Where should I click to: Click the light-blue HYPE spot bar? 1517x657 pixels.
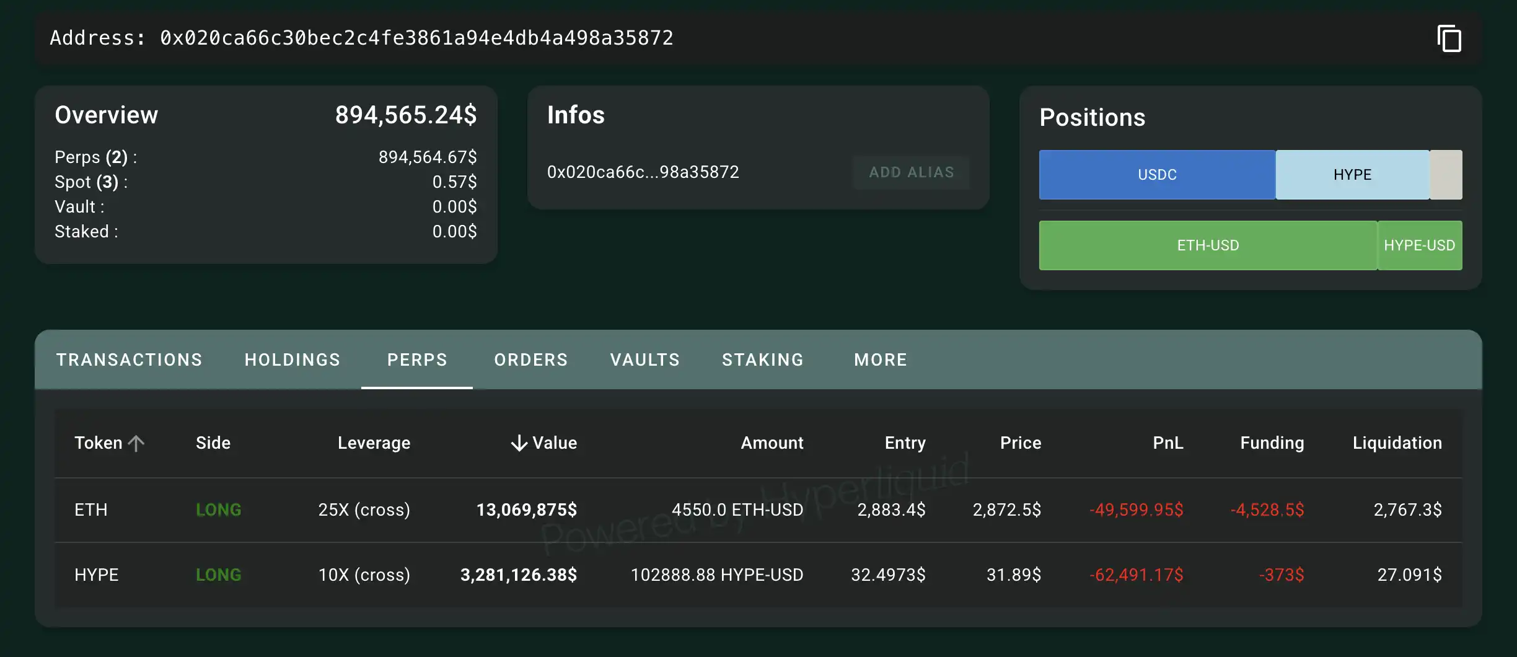(x=1352, y=175)
